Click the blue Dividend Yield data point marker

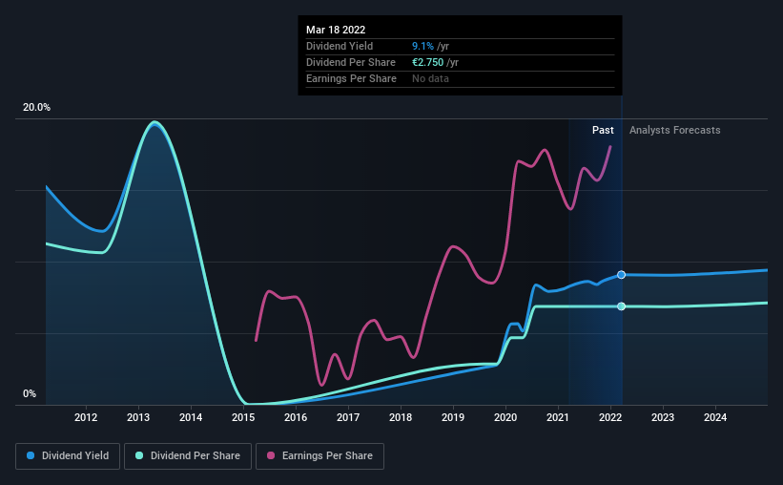coord(621,275)
